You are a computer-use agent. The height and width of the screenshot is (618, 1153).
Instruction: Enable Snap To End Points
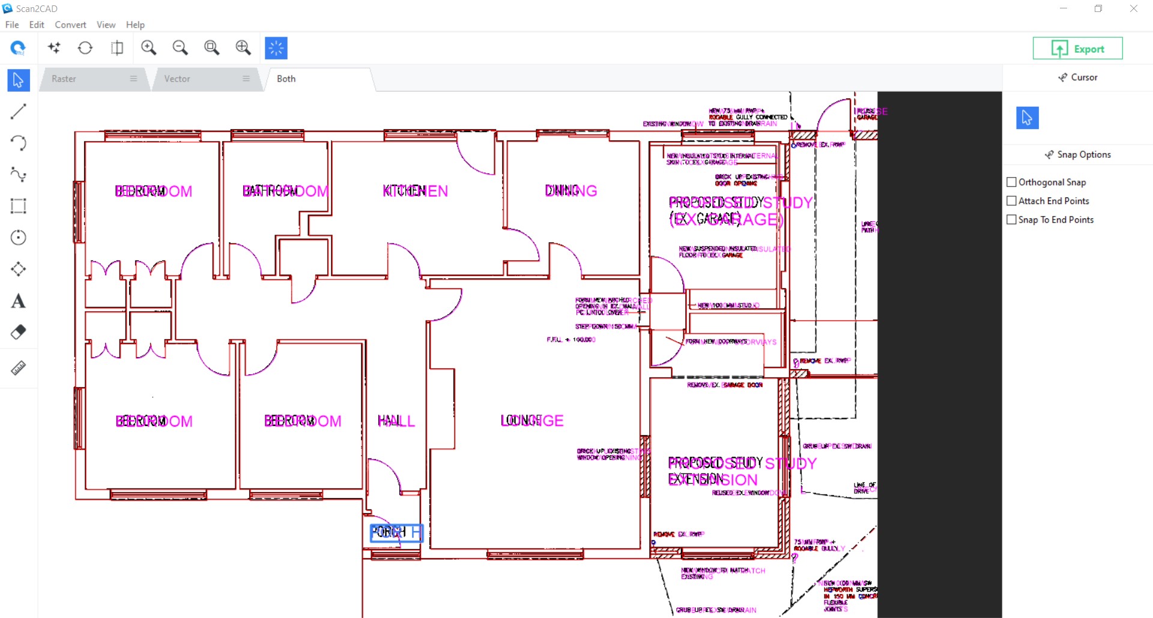[x=1011, y=220]
